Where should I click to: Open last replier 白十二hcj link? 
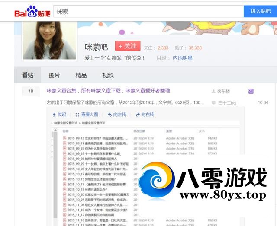tap(227, 103)
